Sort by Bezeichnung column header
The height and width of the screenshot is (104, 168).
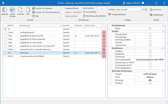41,26
